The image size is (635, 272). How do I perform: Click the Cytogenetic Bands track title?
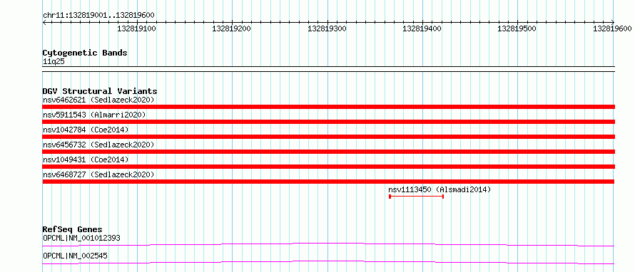(85, 53)
